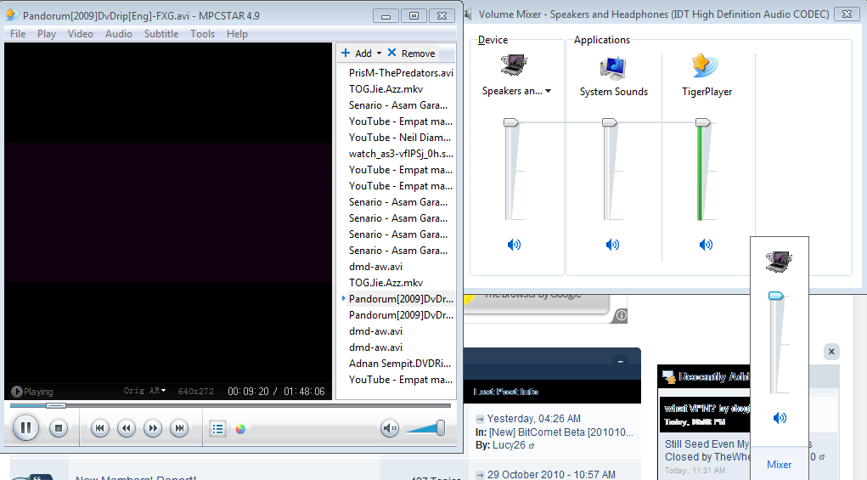The height and width of the screenshot is (480, 867).
Task: Open the color adjustment icon
Action: [240, 429]
